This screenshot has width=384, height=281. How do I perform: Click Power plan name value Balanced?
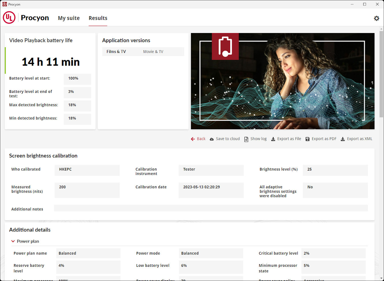pyautogui.click(x=88, y=253)
